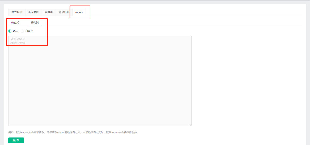
Task: Switch to the 响应式 sub-tab
Action: (15, 23)
